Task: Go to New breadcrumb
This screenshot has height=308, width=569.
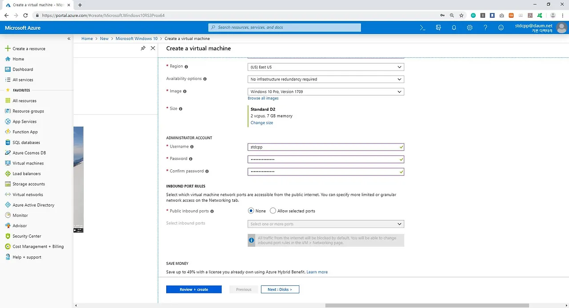Action: click(104, 39)
